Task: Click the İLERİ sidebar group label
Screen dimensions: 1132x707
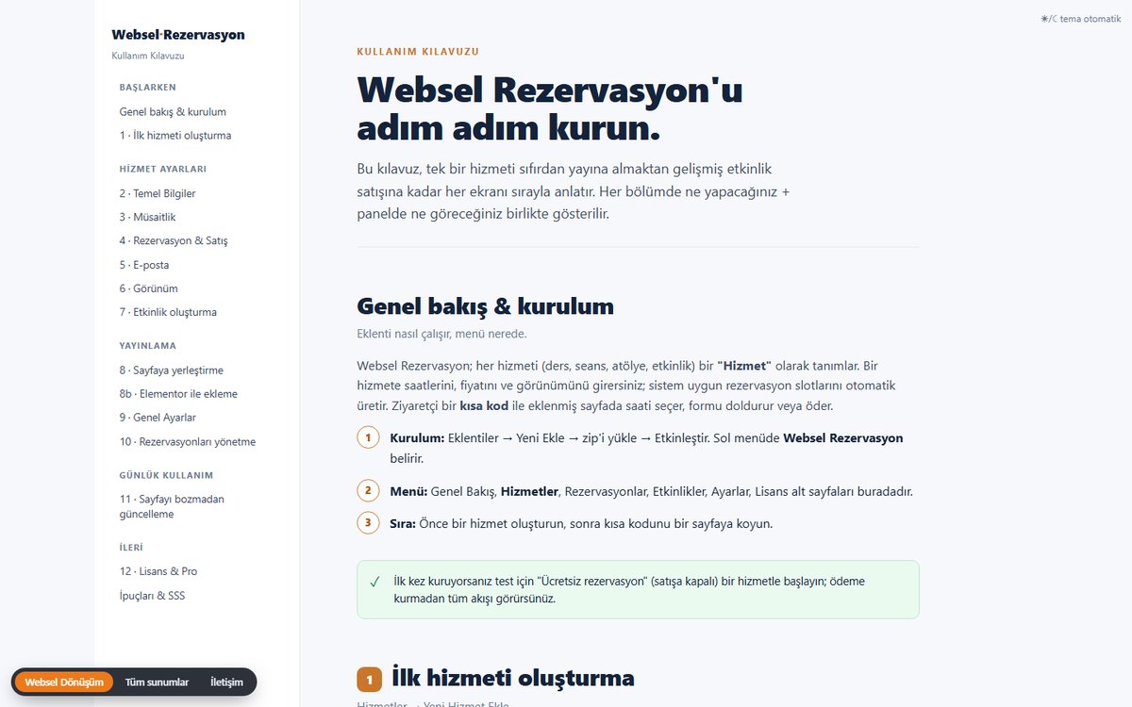Action: click(131, 548)
